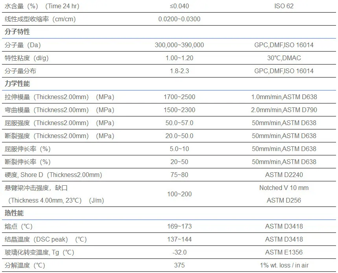
Task: Select the 特性粘度 (dl/g) label
Action: click(x=26, y=58)
